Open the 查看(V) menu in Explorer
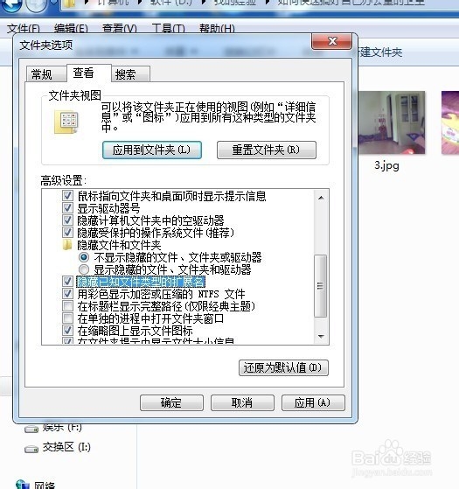Screen dimensions: 459x489 (120, 29)
